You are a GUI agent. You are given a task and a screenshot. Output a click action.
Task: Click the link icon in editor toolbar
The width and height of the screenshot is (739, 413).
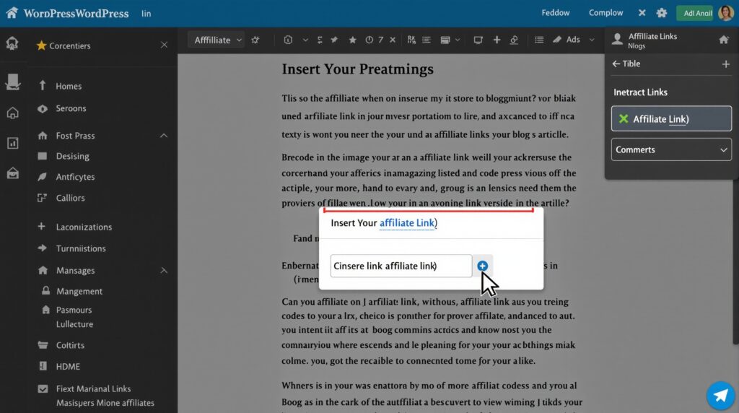[x=515, y=40]
